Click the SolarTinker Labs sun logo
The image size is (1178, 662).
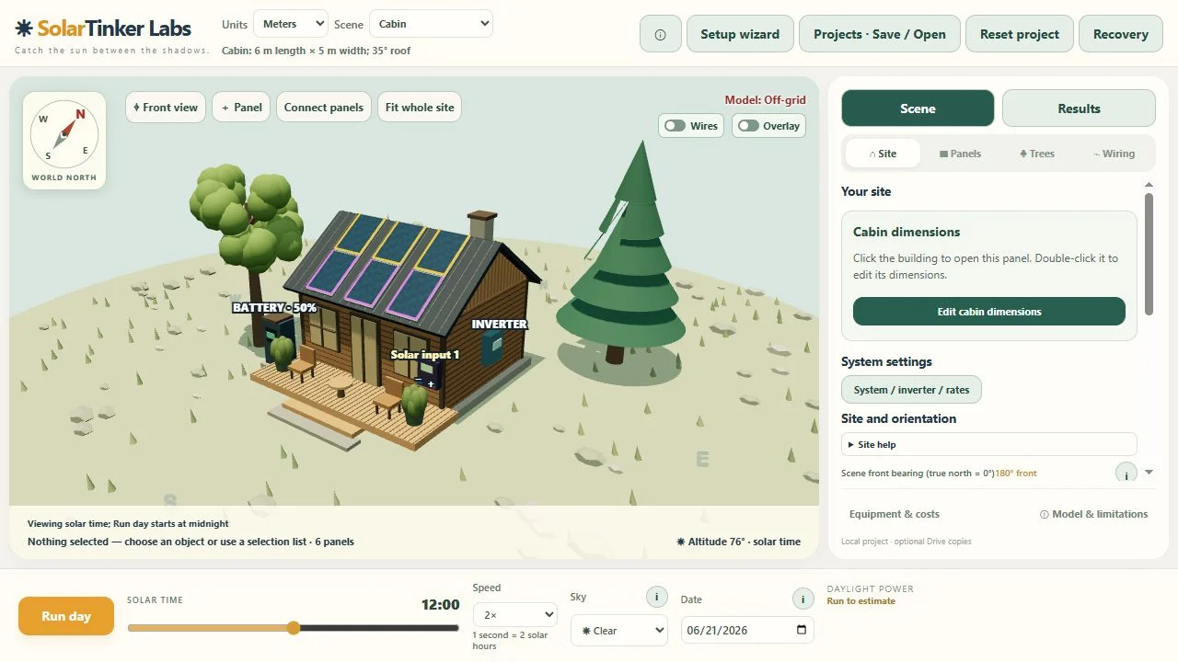point(24,28)
